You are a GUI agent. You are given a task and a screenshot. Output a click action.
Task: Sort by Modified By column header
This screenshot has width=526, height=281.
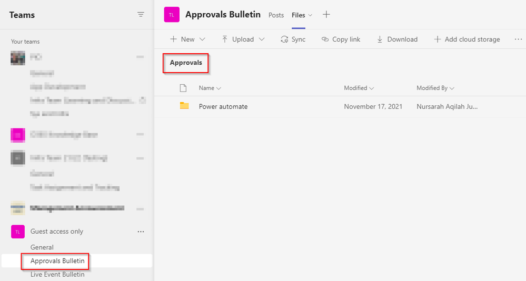[435, 88]
